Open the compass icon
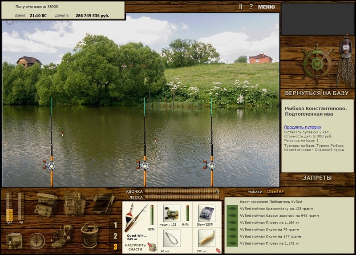This screenshot has width=356, height=255. pyautogui.click(x=36, y=241)
